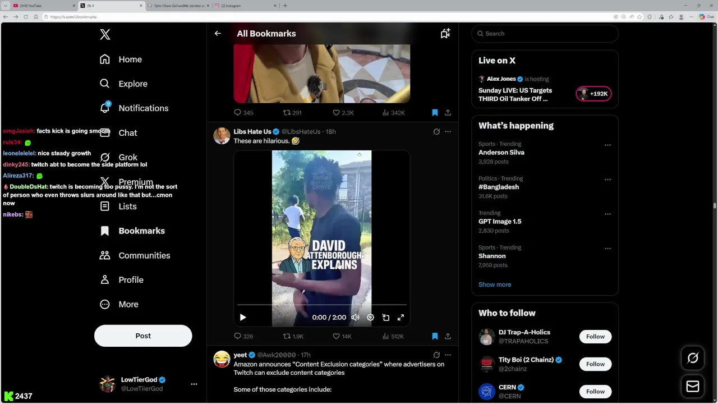Play the David Attenborough Explains video
Viewport: 718px width, 404px height.
(x=243, y=318)
